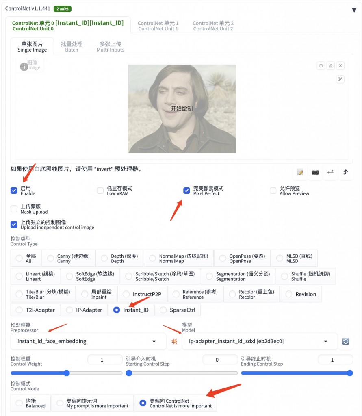Enable the Mask Upload checkbox
The image size is (362, 416).
tap(14, 209)
